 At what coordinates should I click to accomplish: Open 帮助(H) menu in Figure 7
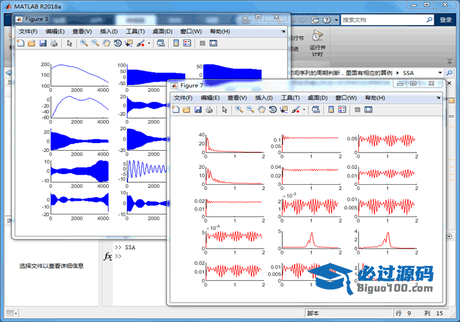(x=375, y=98)
